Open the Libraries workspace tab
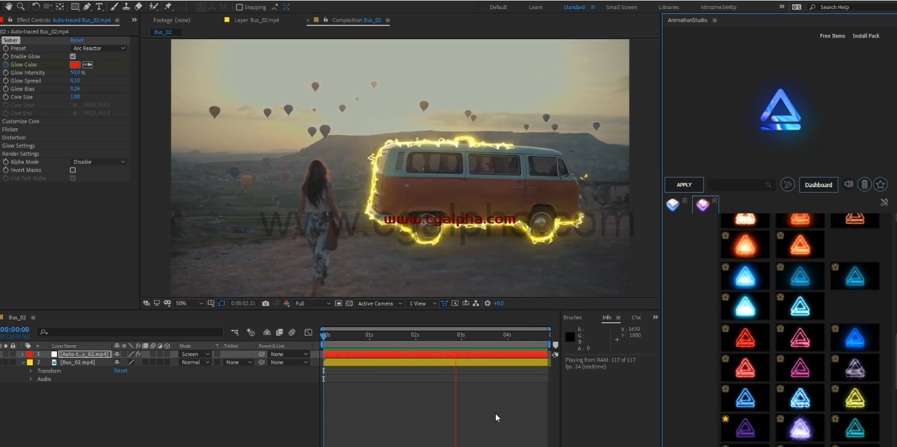The height and width of the screenshot is (447, 897). 669,7
